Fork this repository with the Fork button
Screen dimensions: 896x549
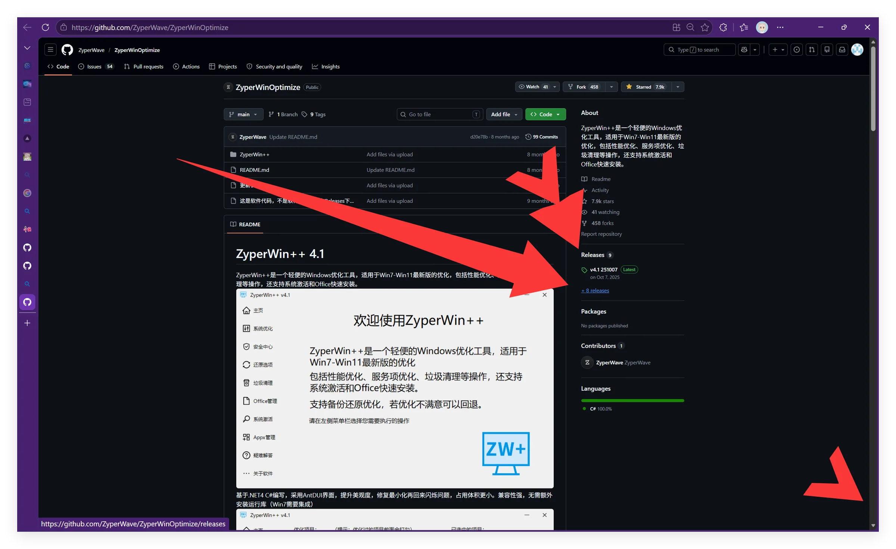pos(584,87)
